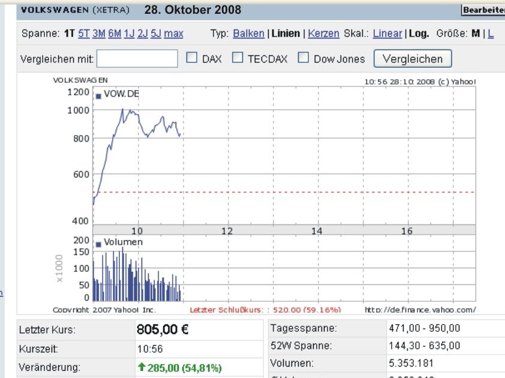Click the Kurszeit value 10:56

tap(150, 349)
